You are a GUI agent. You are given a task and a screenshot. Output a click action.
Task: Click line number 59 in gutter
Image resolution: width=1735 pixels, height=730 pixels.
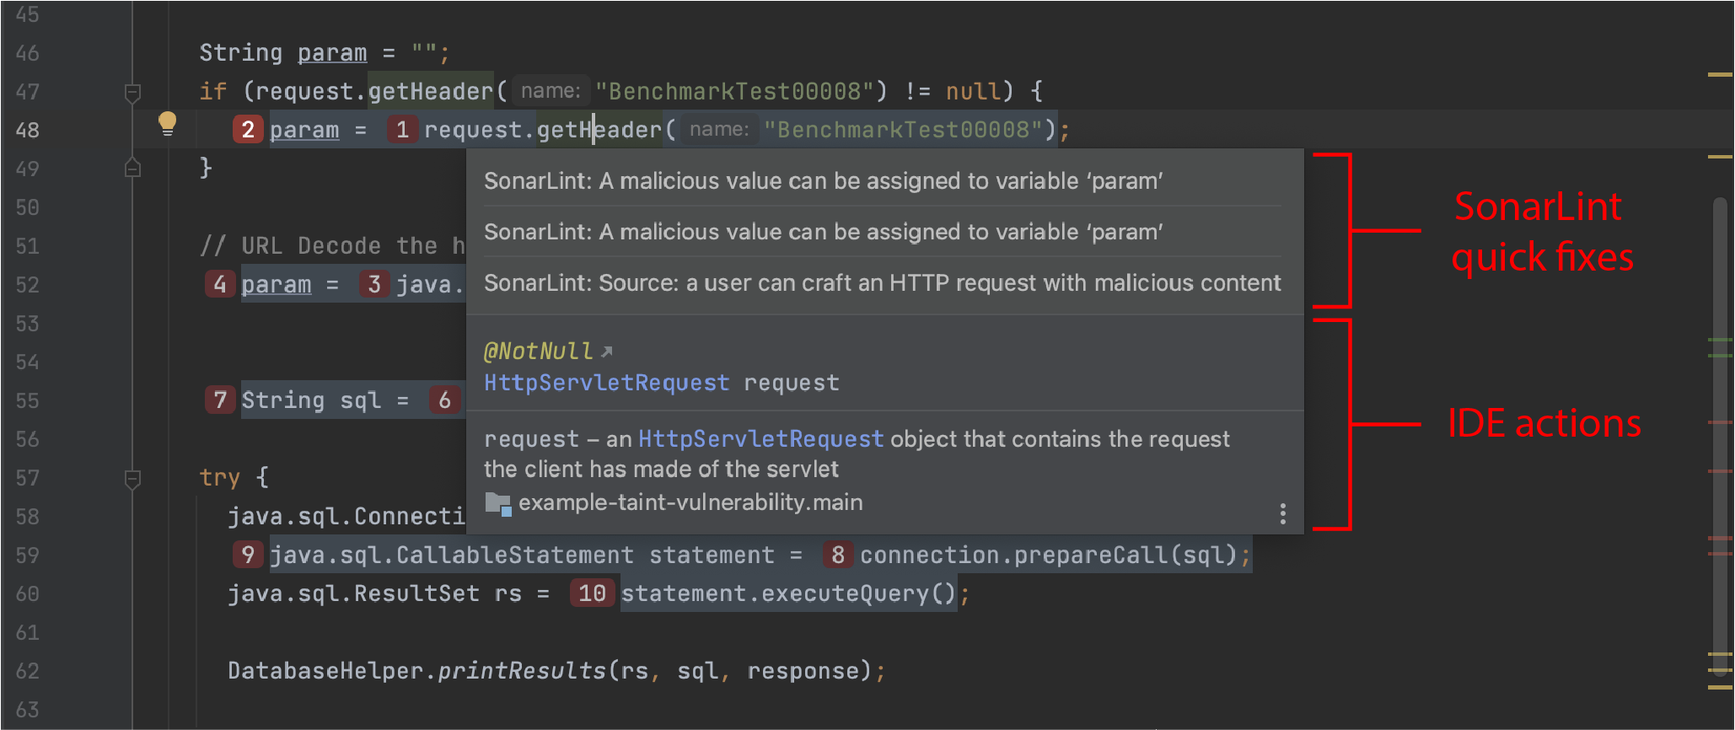tap(28, 556)
